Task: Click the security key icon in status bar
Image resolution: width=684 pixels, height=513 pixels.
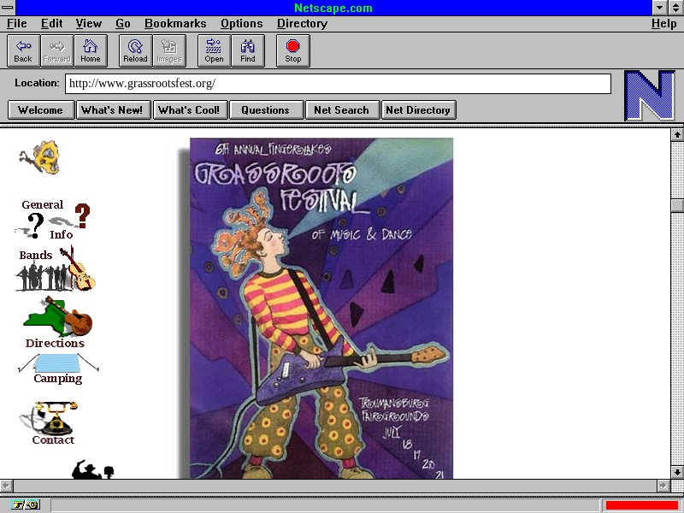Action: click(27, 504)
